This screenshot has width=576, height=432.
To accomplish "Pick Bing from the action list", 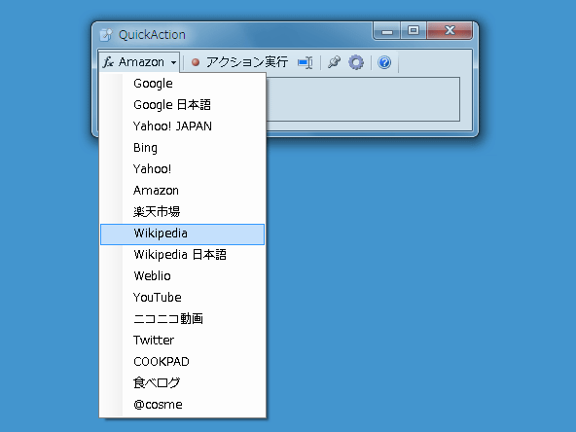I will coord(182,148).
